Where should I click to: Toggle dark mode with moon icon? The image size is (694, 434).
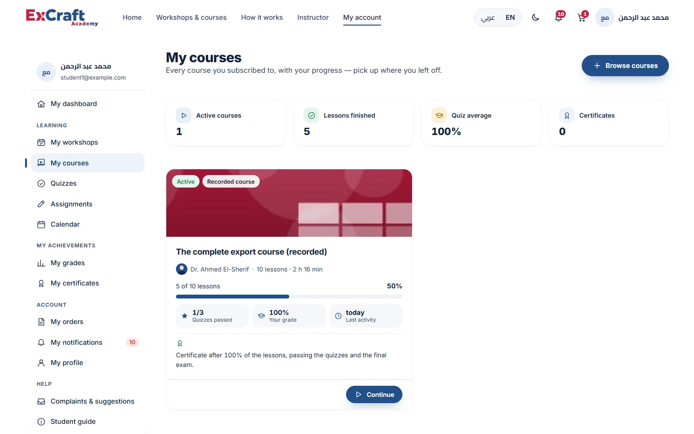point(535,17)
